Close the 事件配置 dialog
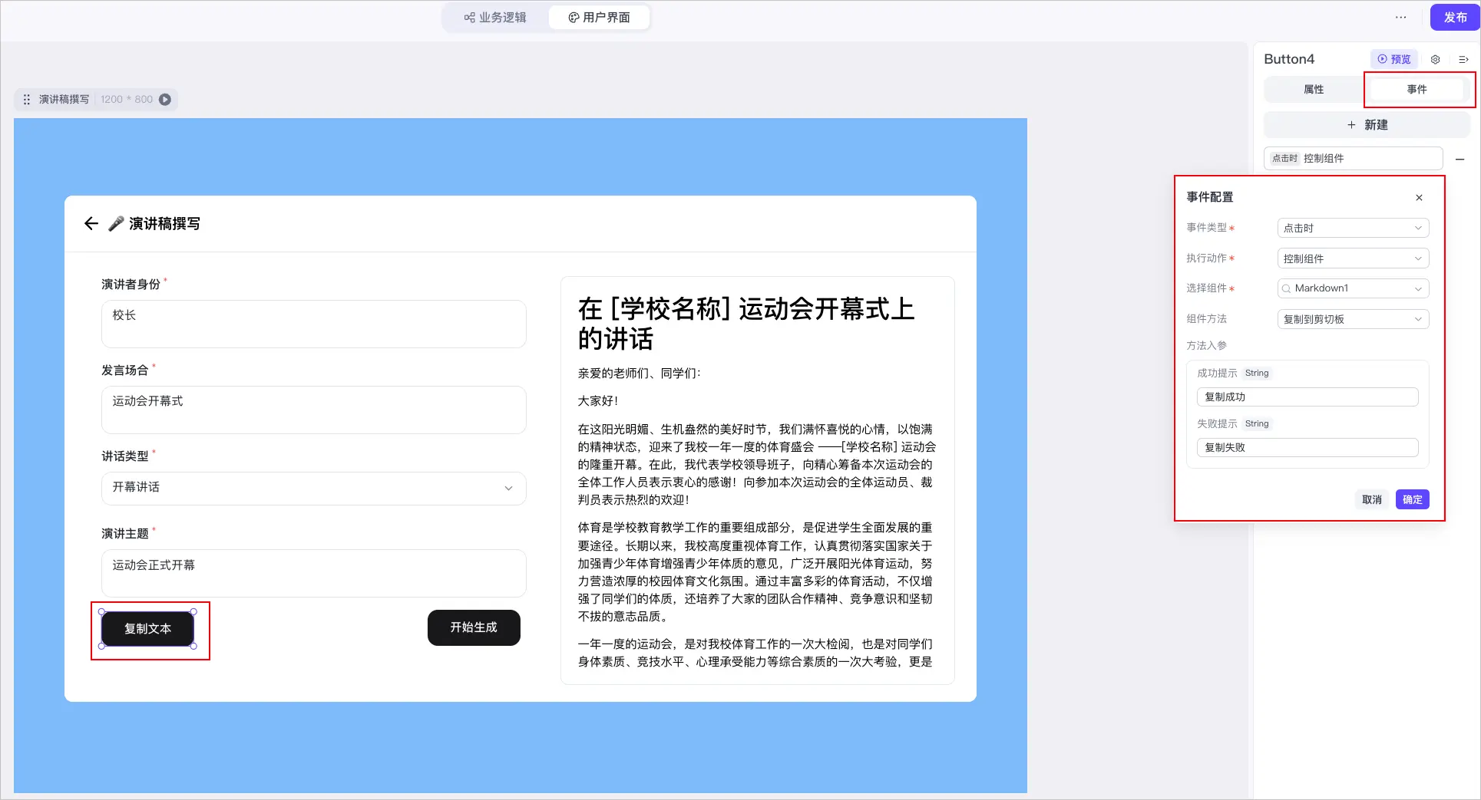The width and height of the screenshot is (1481, 800). pyautogui.click(x=1419, y=197)
